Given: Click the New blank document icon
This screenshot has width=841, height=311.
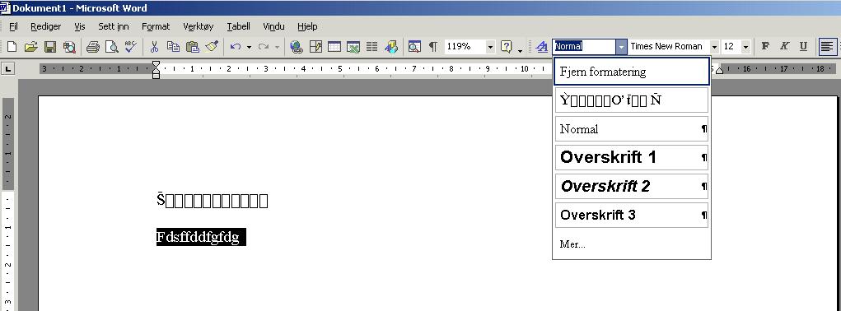Looking at the screenshot, I should 12,47.
